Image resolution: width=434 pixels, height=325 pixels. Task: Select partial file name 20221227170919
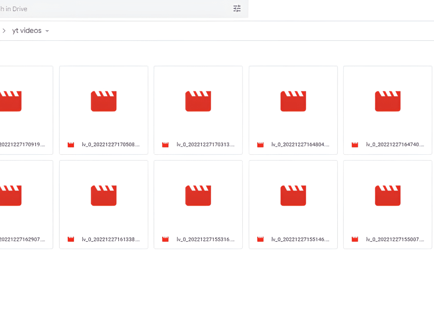pos(23,145)
